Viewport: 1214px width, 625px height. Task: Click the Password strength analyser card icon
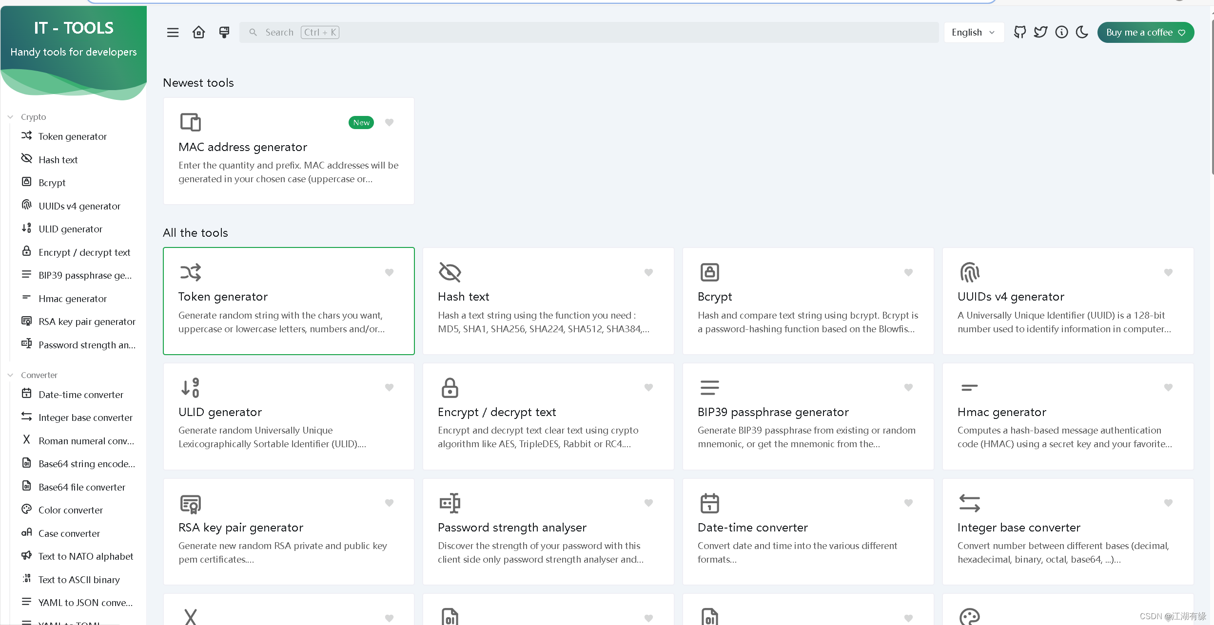click(450, 503)
